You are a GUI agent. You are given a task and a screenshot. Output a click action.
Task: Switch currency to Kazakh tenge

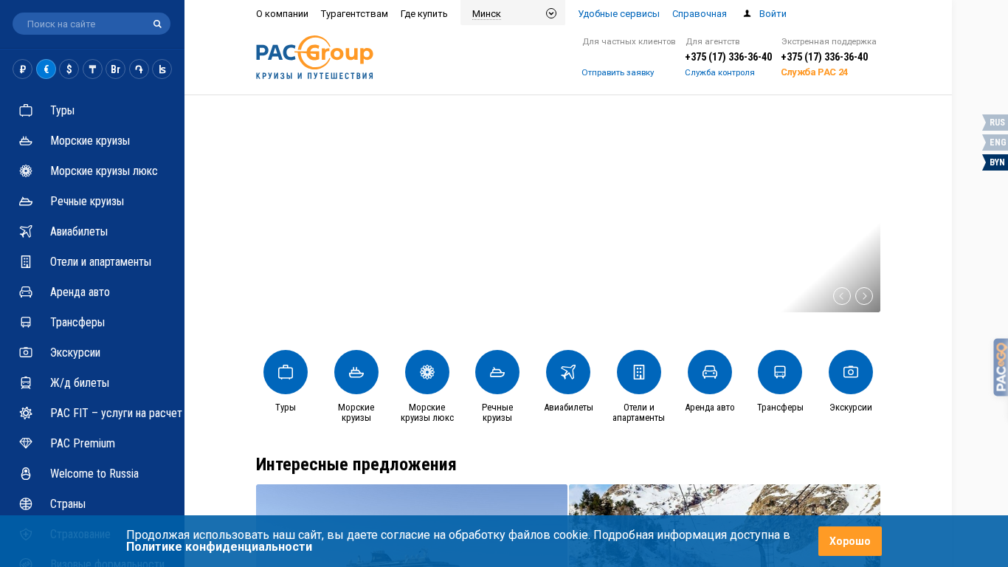tap(92, 69)
